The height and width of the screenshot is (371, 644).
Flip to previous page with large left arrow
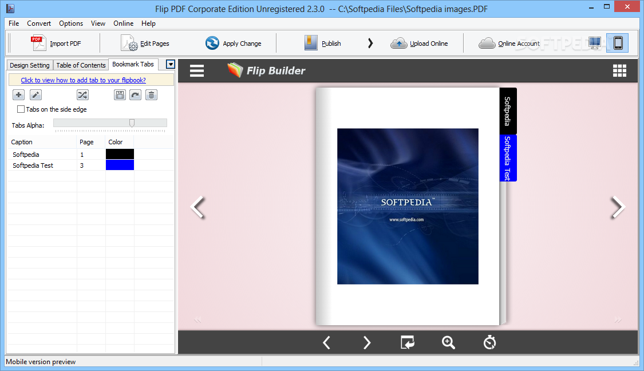[x=198, y=207]
